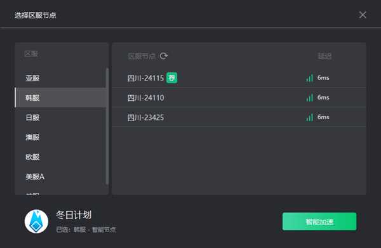Start the 智能加速 smart acceleration button
381x248 pixels.
(319, 221)
